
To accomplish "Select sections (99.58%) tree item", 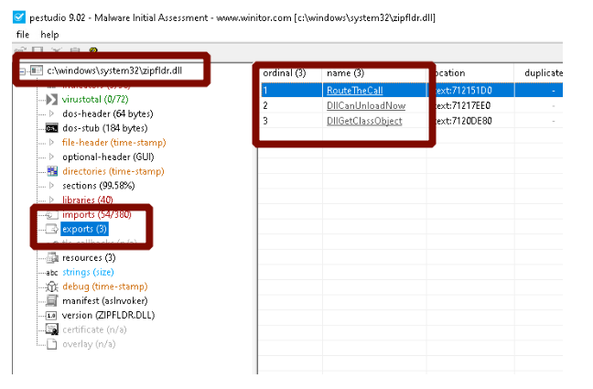I will pyautogui.click(x=98, y=186).
